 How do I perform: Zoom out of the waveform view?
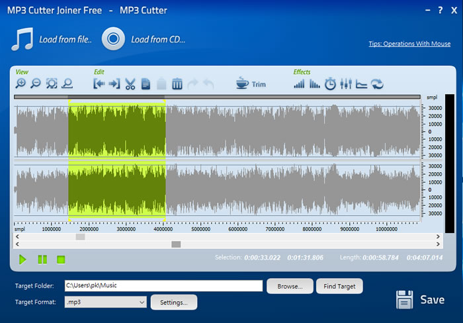click(36, 84)
